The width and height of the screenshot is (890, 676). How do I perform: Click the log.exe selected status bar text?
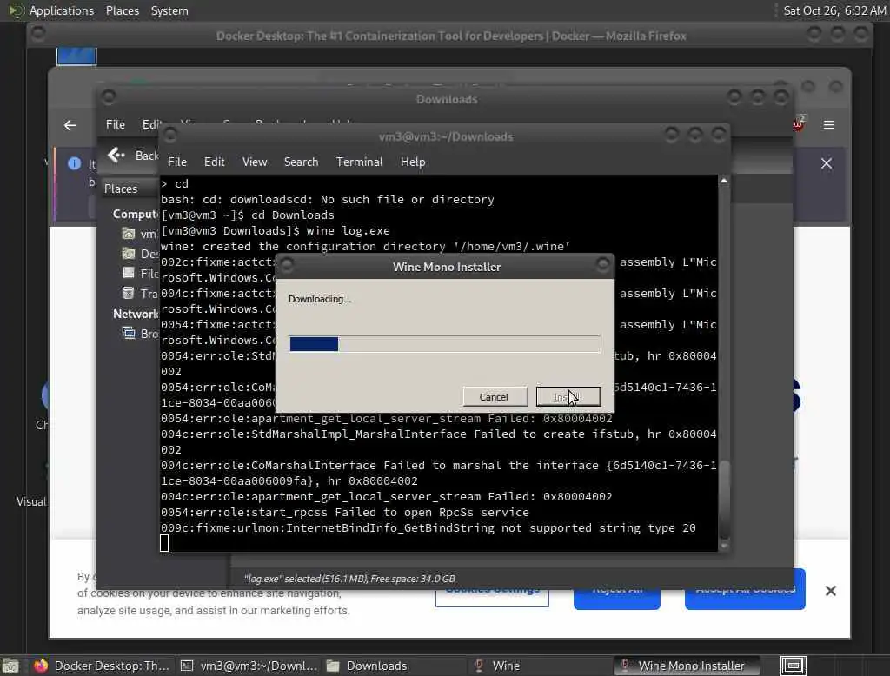pos(349,579)
